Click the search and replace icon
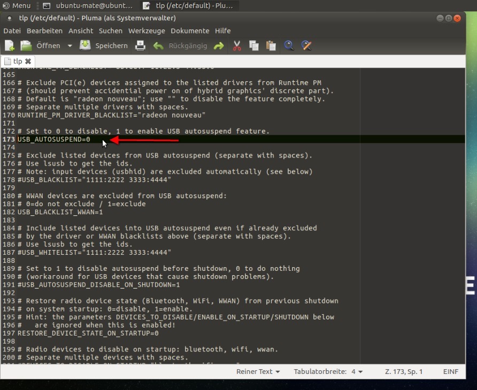Screen dimensions: 477x390 306,46
